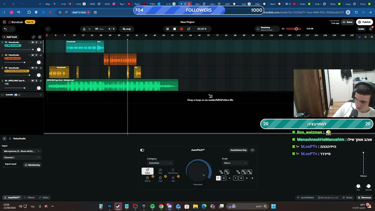Image resolution: width=375 pixels, height=211 pixels.
Task: Expand the AutoMix row
Action: pyautogui.click(x=41, y=95)
